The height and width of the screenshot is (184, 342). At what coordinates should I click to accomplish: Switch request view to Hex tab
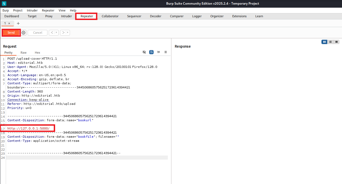[37, 53]
